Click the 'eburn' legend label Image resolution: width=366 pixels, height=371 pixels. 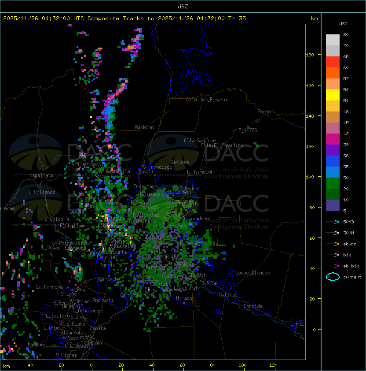pyautogui.click(x=350, y=244)
